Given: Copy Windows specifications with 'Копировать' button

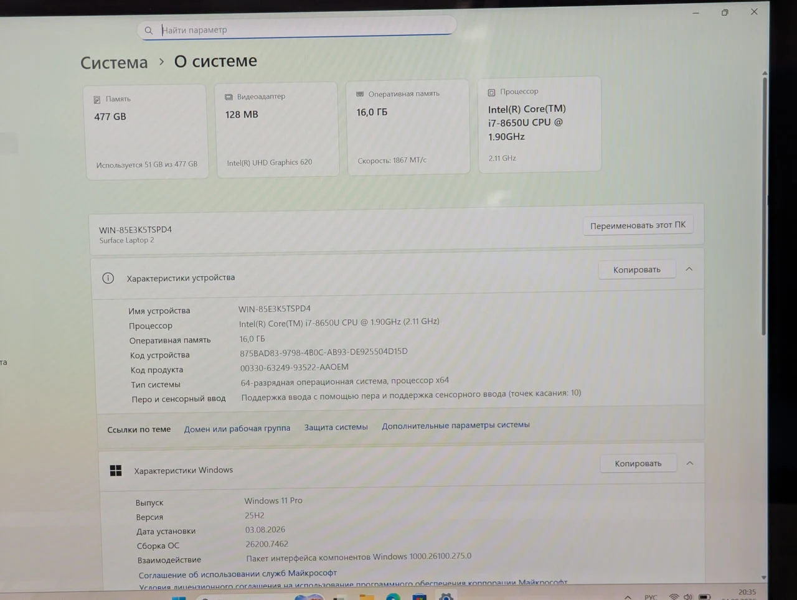Looking at the screenshot, I should (x=638, y=463).
